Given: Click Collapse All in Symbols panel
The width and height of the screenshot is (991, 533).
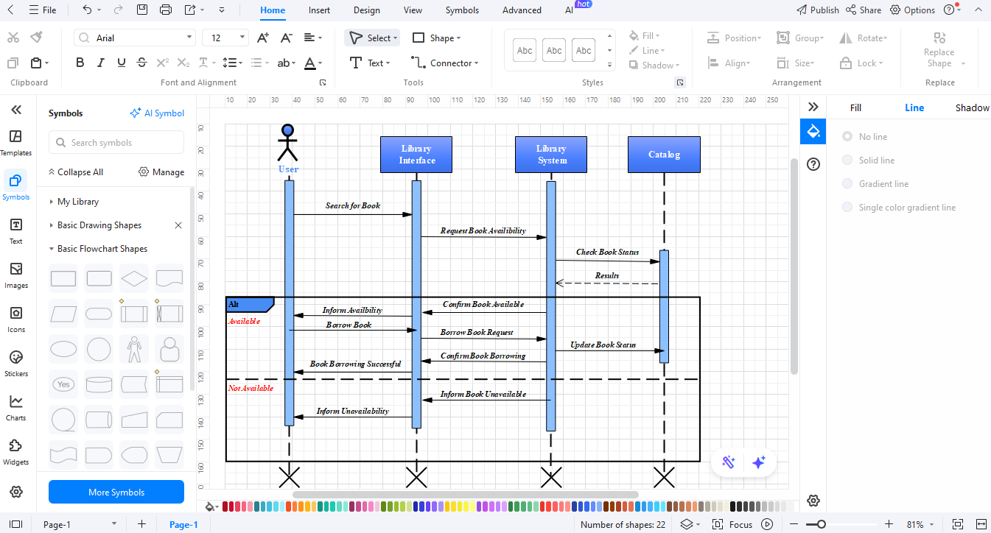Looking at the screenshot, I should click(75, 172).
